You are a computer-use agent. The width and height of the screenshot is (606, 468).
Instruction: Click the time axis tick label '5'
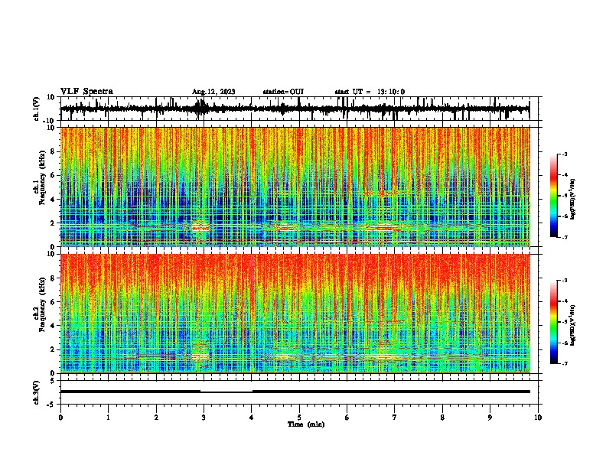click(299, 418)
